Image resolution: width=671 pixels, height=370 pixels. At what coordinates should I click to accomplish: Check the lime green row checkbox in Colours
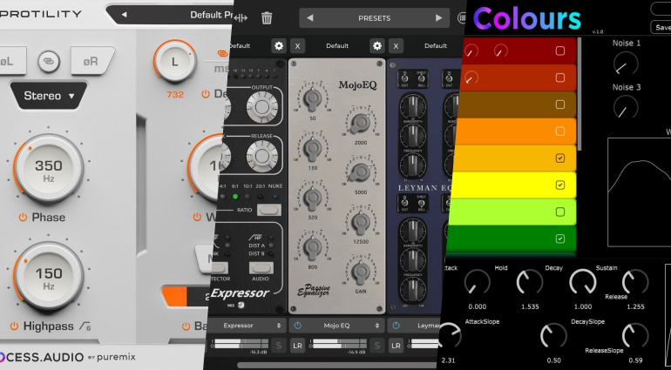[x=559, y=212]
